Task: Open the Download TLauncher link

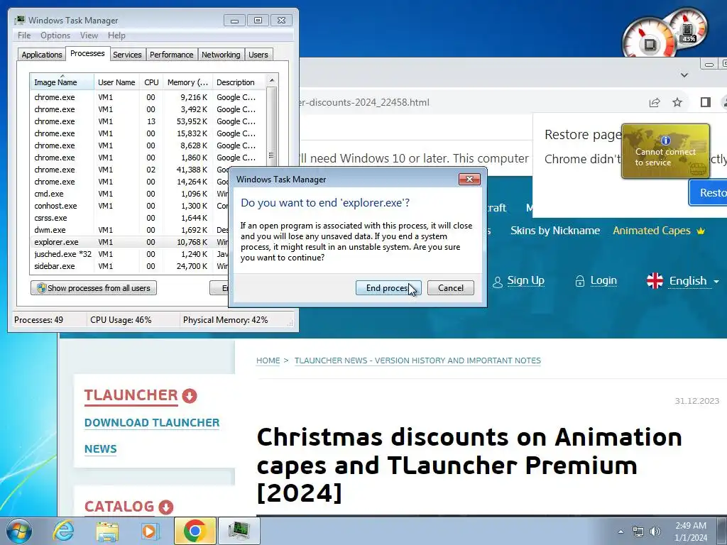Action: [152, 423]
